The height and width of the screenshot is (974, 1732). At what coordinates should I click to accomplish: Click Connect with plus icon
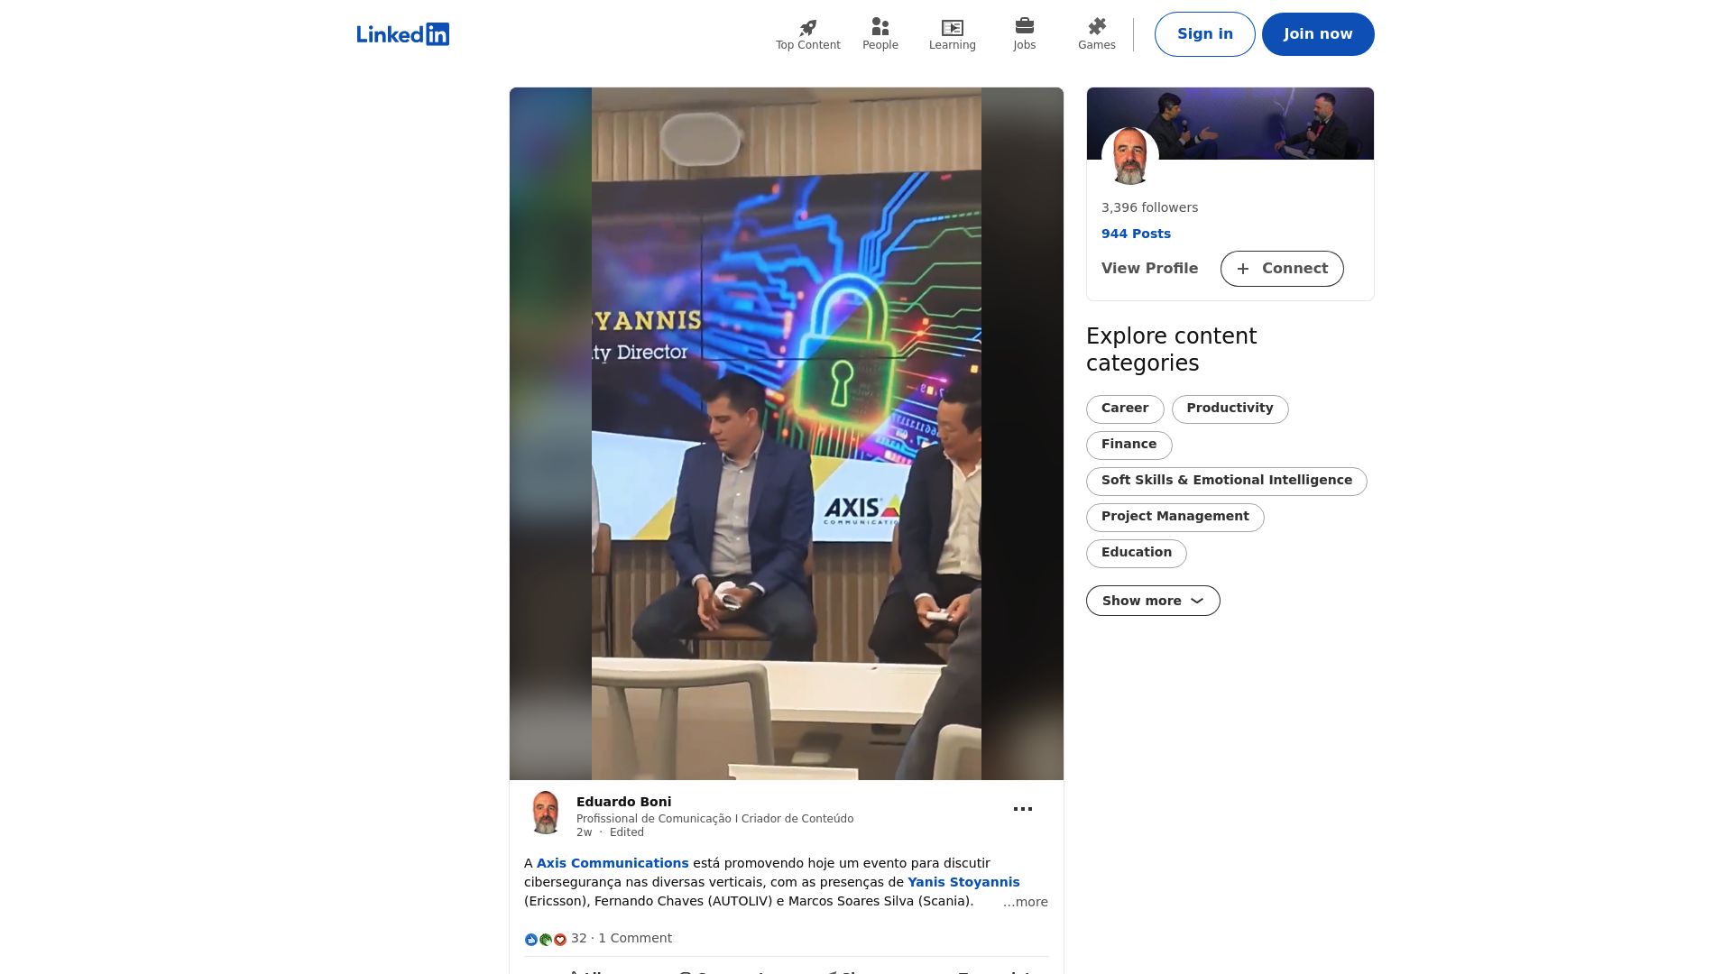click(x=1281, y=269)
